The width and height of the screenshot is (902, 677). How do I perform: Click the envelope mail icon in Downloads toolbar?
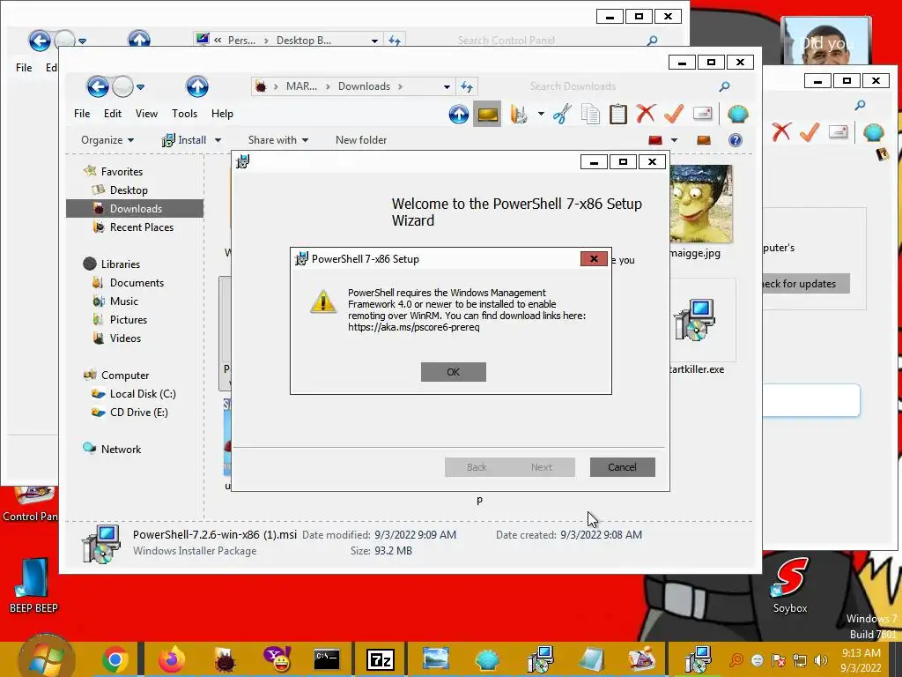(702, 114)
